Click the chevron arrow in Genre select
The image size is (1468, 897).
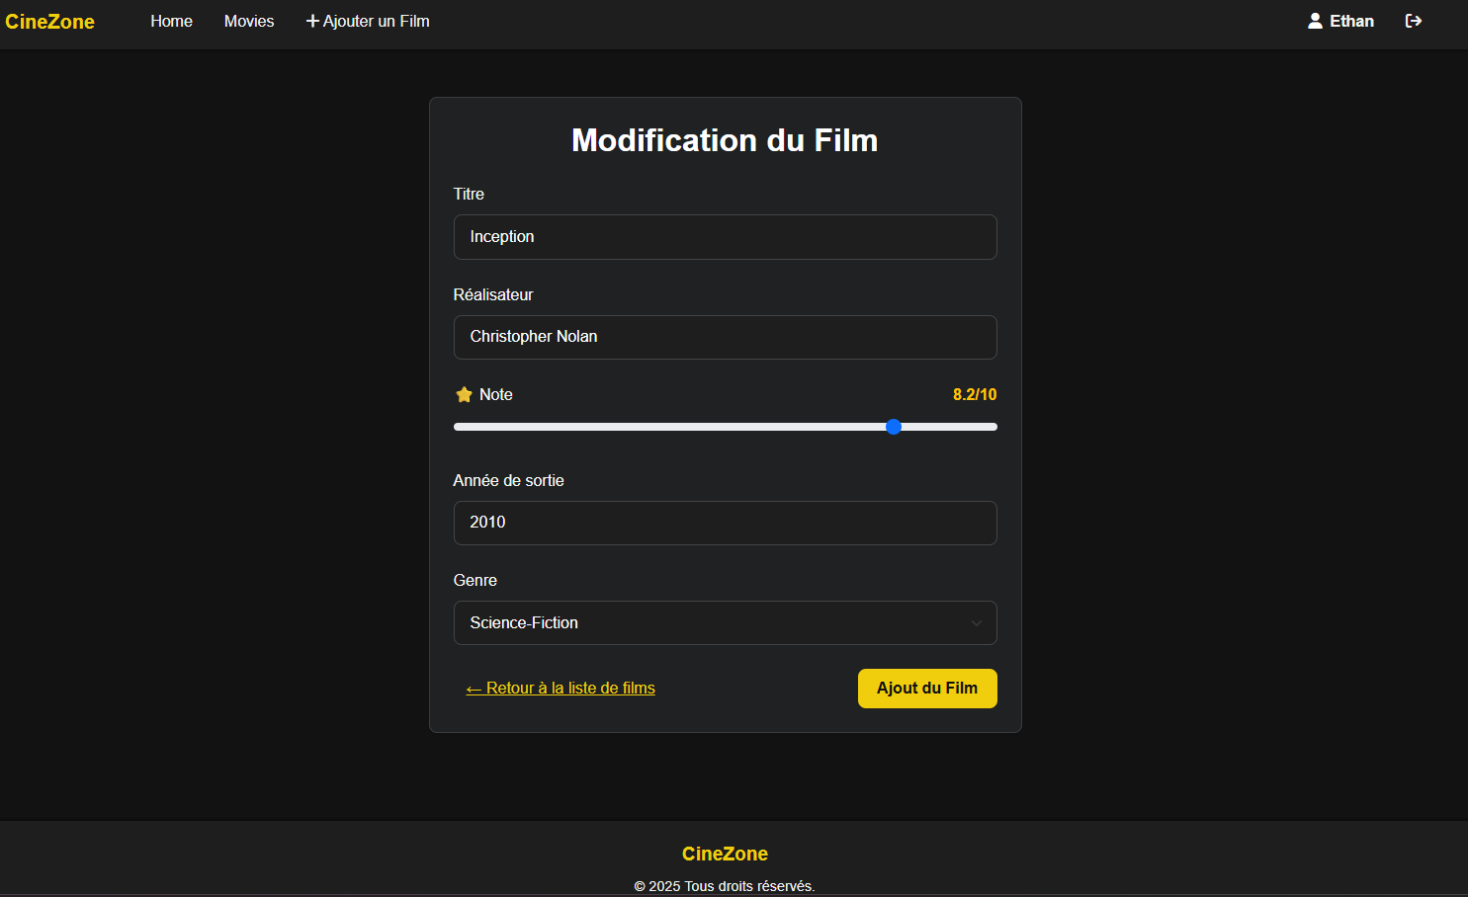tap(976, 623)
